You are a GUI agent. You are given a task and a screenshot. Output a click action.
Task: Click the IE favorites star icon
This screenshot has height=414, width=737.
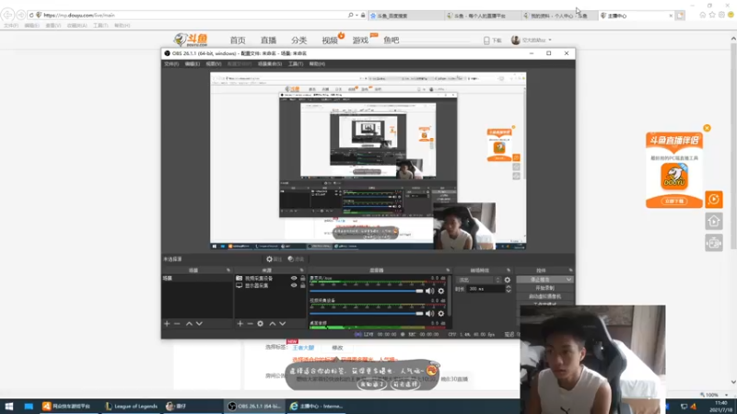click(712, 15)
